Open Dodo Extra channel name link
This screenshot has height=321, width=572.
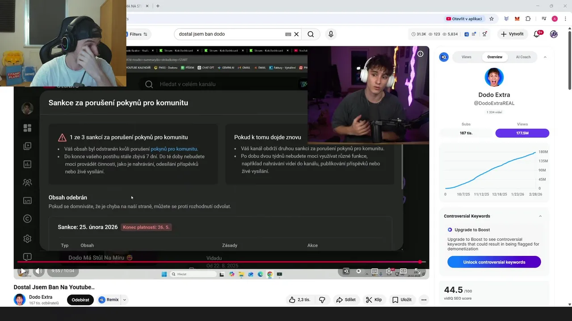pos(41,297)
